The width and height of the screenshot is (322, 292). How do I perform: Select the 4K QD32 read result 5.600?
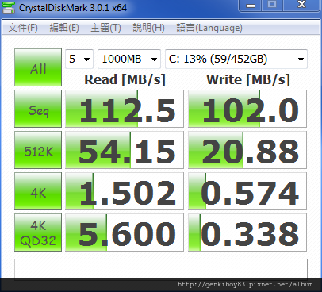125,232
